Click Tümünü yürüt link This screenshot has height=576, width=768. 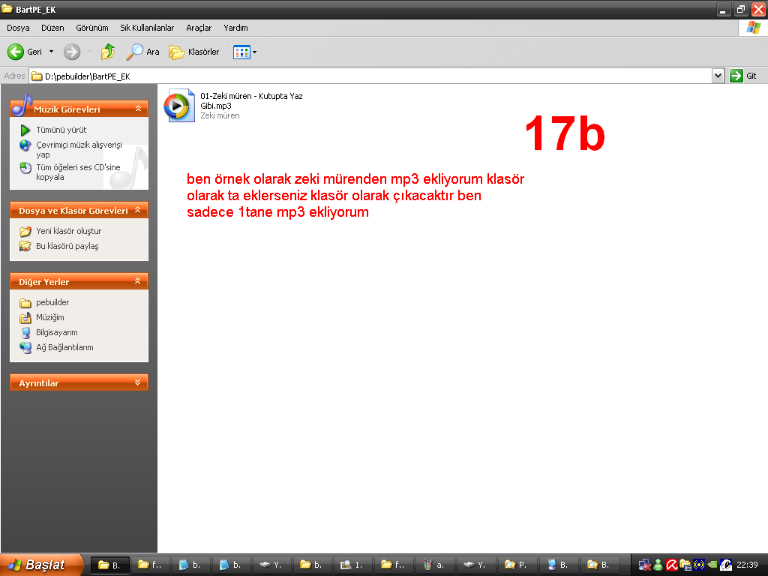tap(61, 130)
